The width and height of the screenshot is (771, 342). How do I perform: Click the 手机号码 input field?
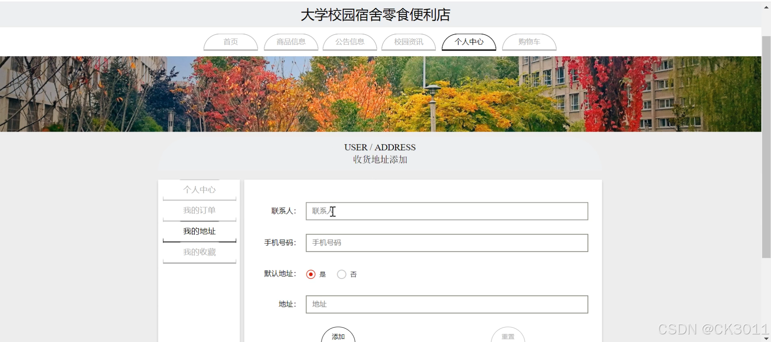[447, 243]
